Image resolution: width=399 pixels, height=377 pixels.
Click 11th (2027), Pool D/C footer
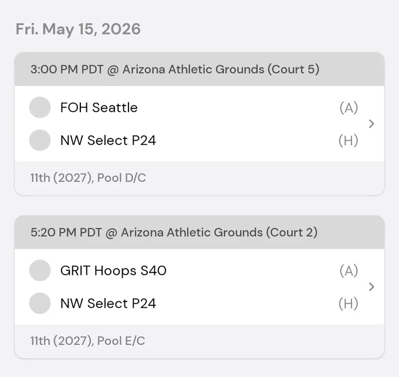(199, 178)
